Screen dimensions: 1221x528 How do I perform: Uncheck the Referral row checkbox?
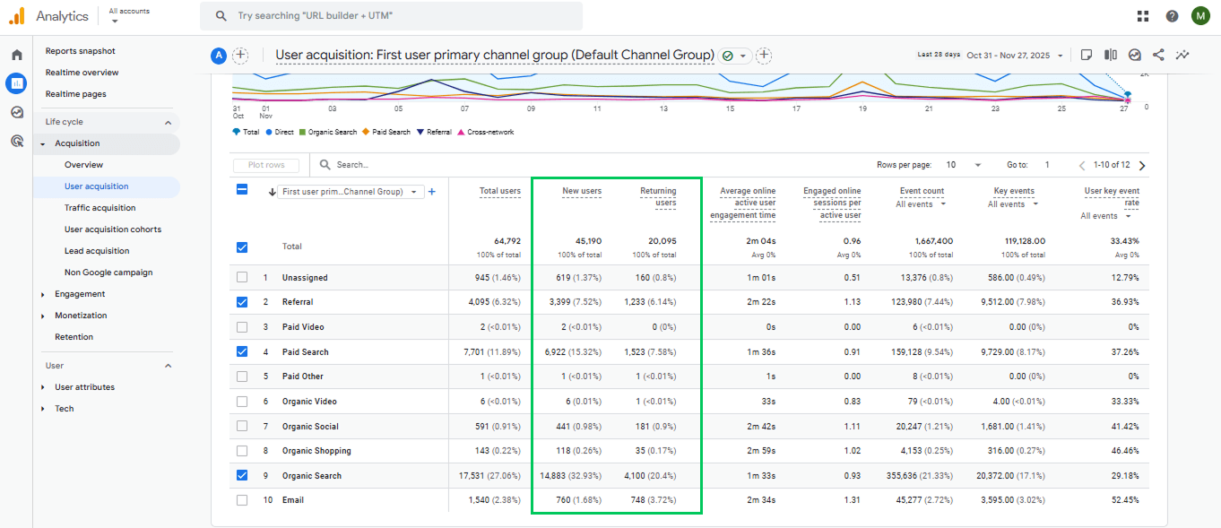[x=242, y=302]
